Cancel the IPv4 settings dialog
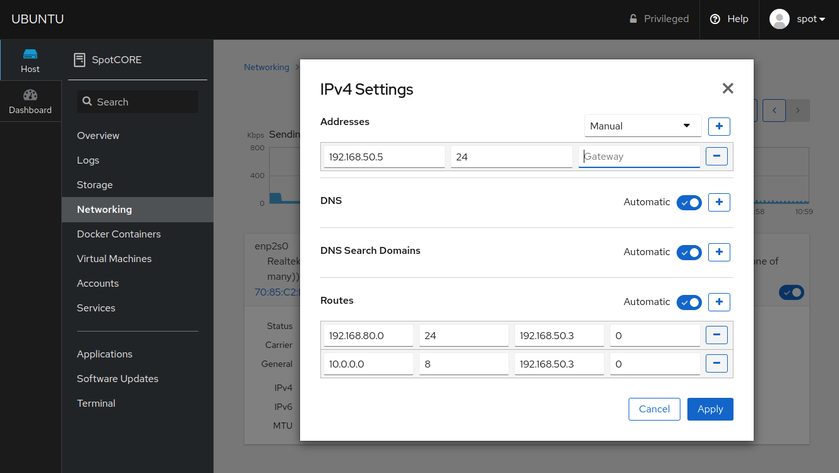The width and height of the screenshot is (839, 473). coord(655,409)
